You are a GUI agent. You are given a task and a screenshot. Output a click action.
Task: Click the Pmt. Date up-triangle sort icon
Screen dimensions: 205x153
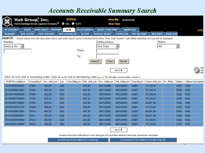click(x=126, y=82)
